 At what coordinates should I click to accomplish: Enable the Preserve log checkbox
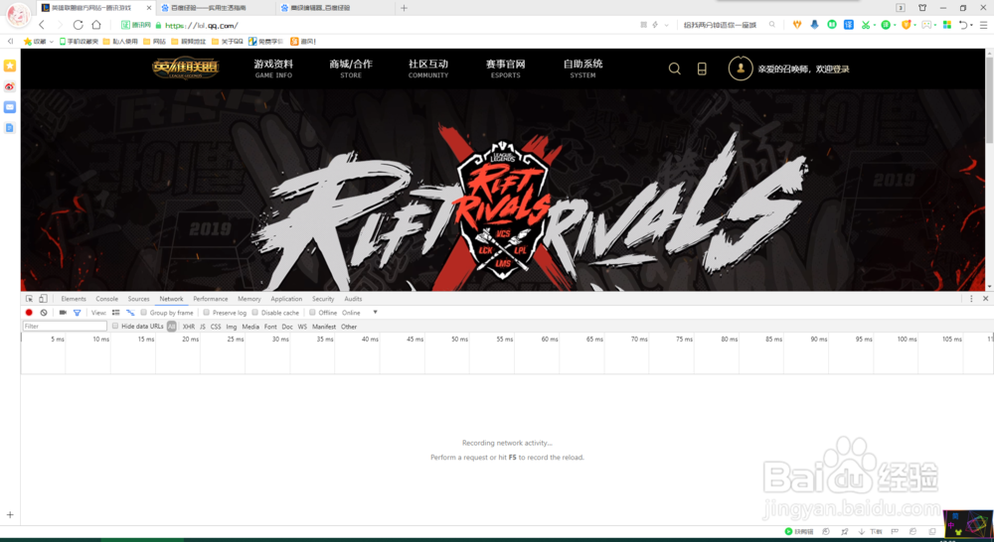[206, 312]
